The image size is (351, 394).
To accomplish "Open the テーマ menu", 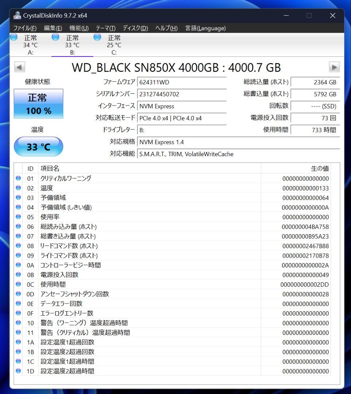I will tap(105, 27).
